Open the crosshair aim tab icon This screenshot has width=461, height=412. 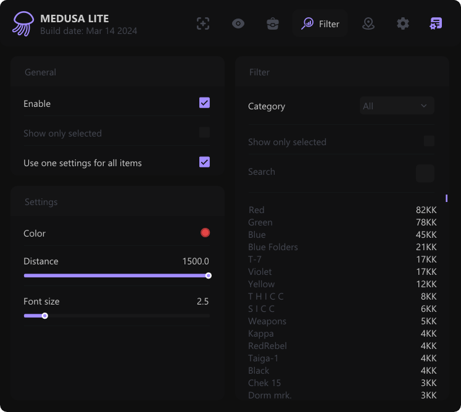(x=203, y=24)
